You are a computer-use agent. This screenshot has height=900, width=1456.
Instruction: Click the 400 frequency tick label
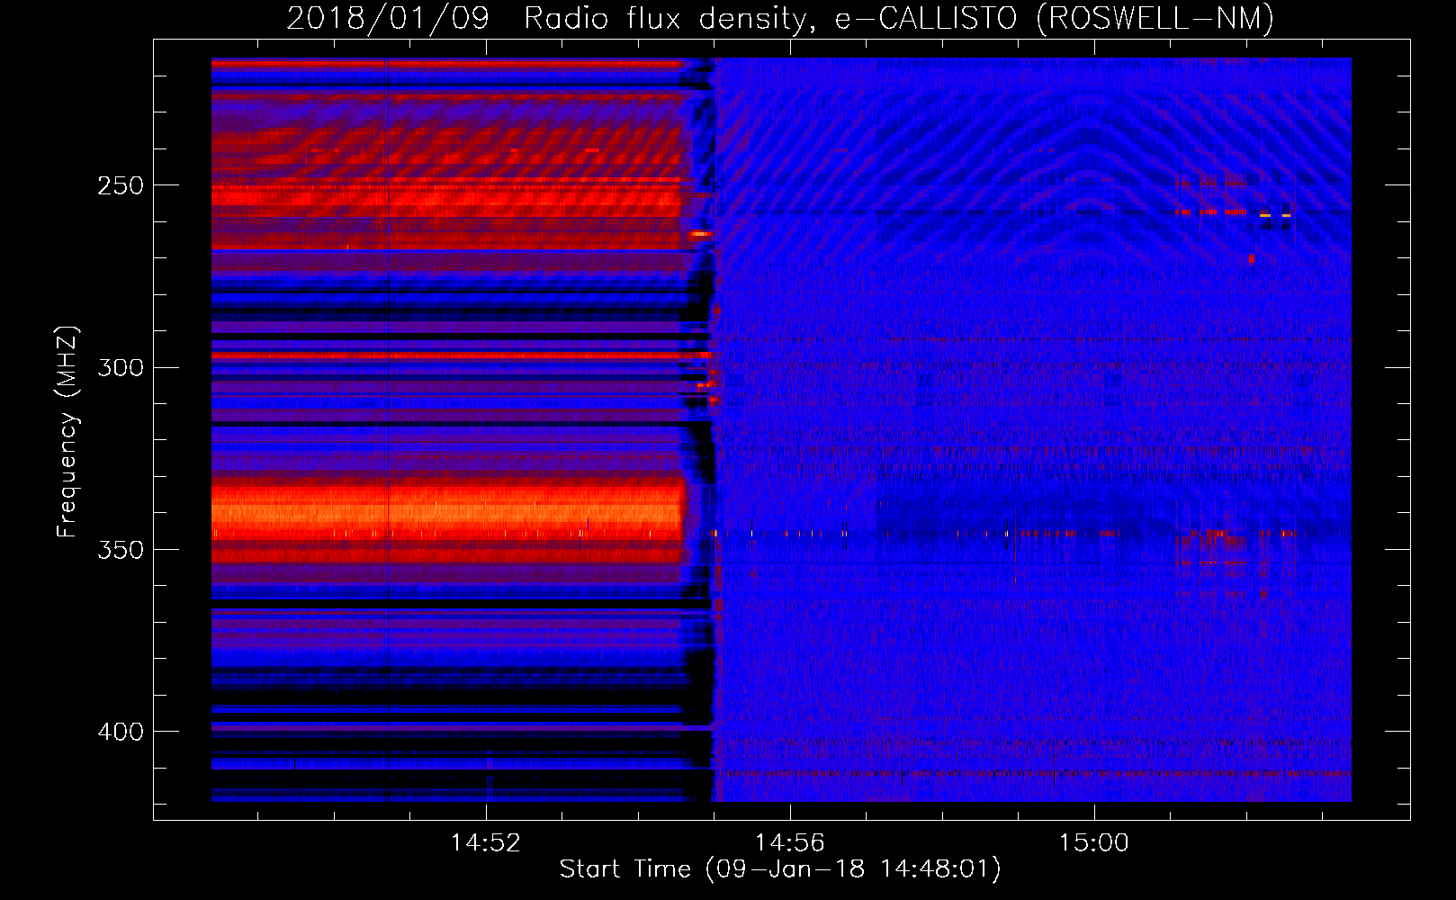point(121,732)
